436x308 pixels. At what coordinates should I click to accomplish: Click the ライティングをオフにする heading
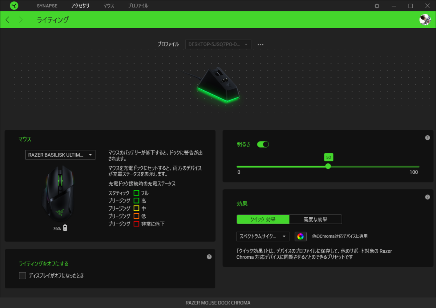44,264
